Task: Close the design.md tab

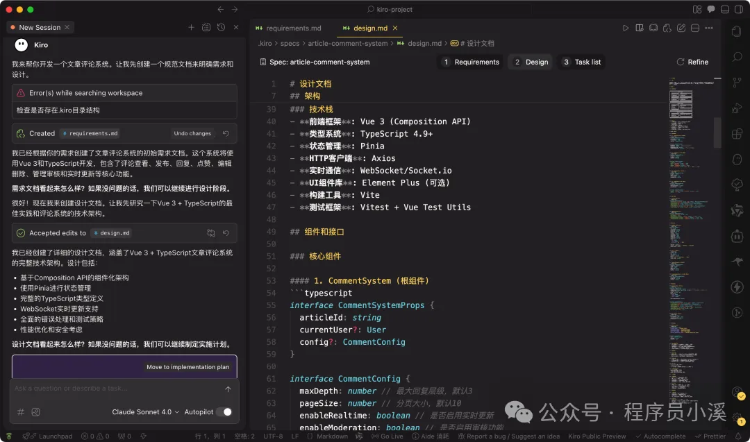Action: [395, 28]
